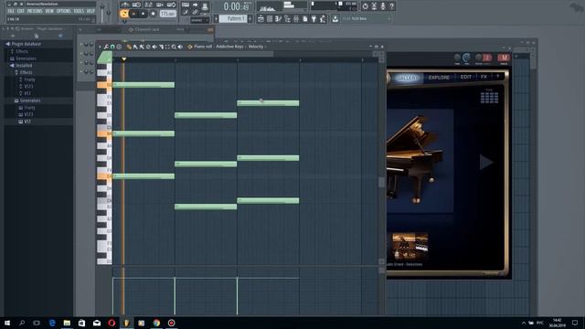Click the microphone icon in top-right toolbar
This screenshot has height=329, width=585.
pos(382,6)
